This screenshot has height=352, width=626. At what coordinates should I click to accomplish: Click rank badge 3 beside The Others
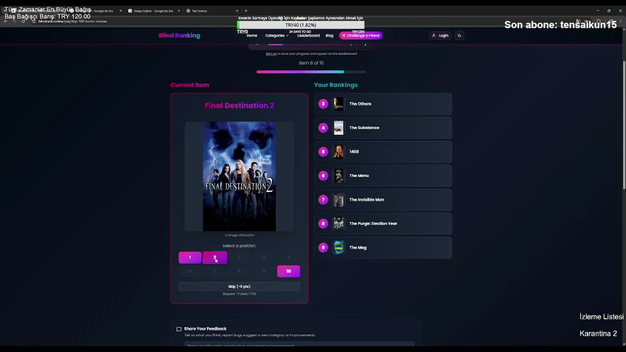(323, 104)
